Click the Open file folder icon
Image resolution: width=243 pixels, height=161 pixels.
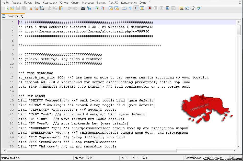[x=12, y=8]
